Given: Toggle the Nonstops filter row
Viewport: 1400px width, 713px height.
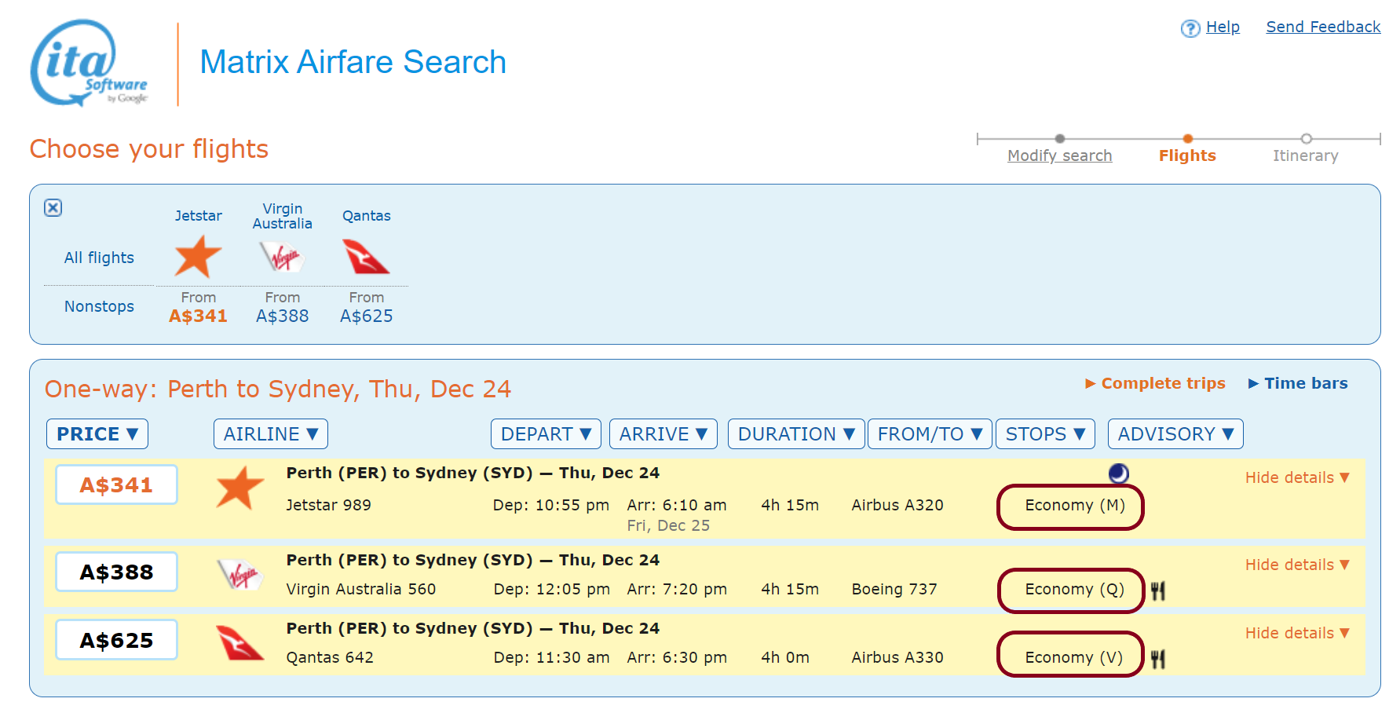Looking at the screenshot, I should 99,306.
